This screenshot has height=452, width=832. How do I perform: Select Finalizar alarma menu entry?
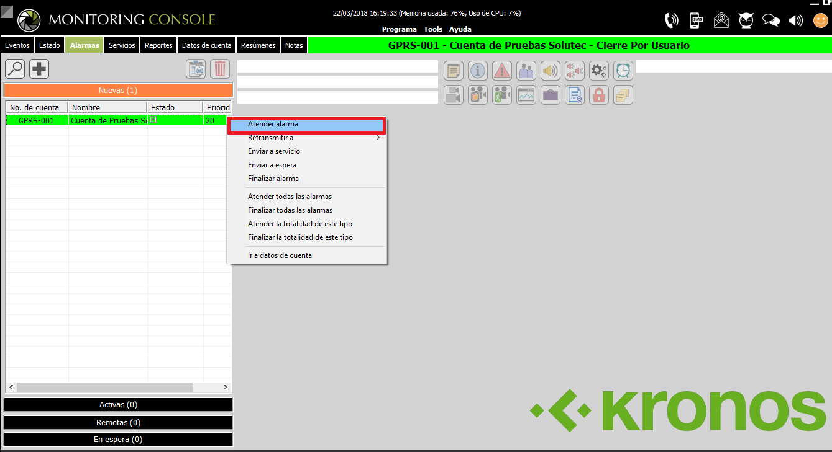click(x=307, y=179)
